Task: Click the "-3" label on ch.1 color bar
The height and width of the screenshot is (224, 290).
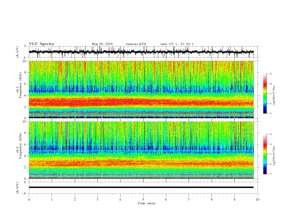Action: pyautogui.click(x=270, y=74)
